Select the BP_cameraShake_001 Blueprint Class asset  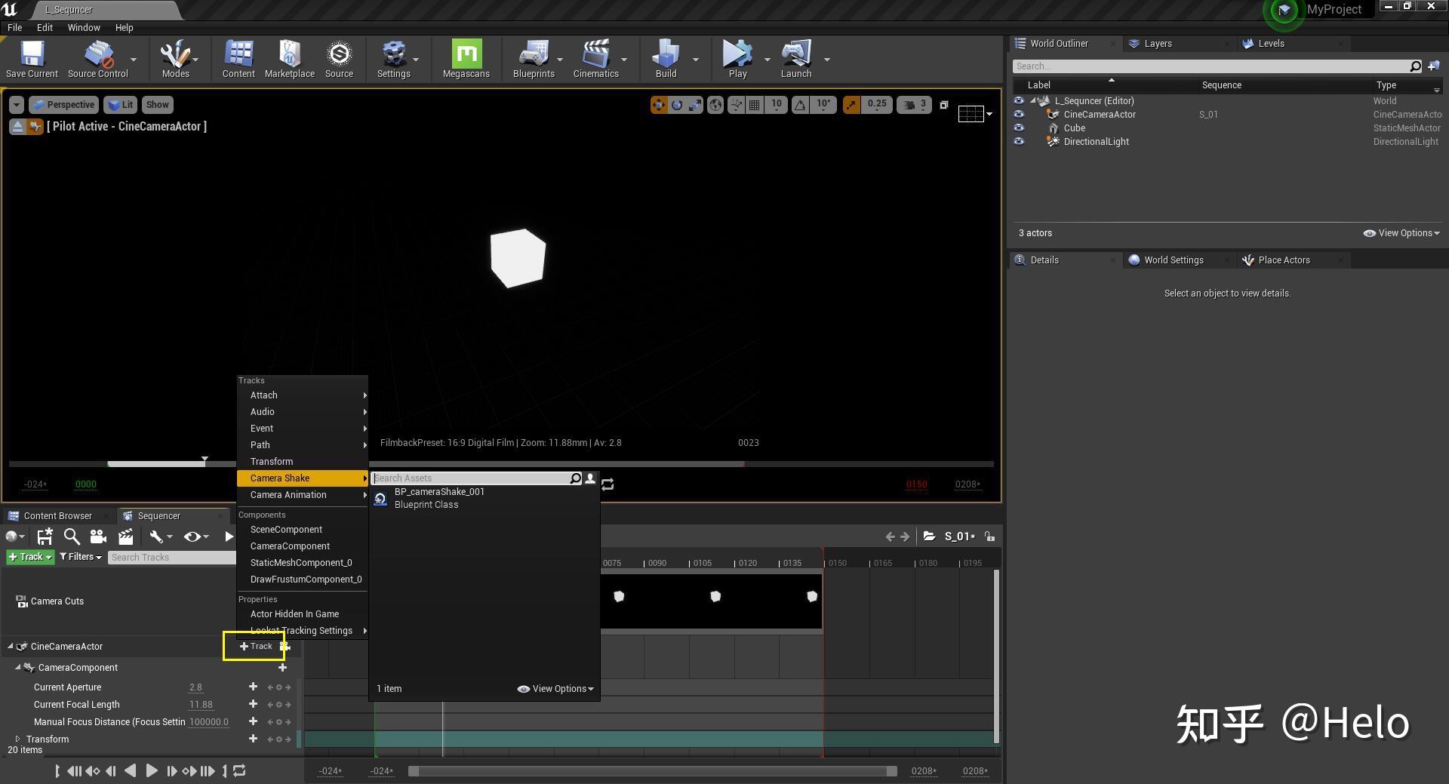[440, 497]
